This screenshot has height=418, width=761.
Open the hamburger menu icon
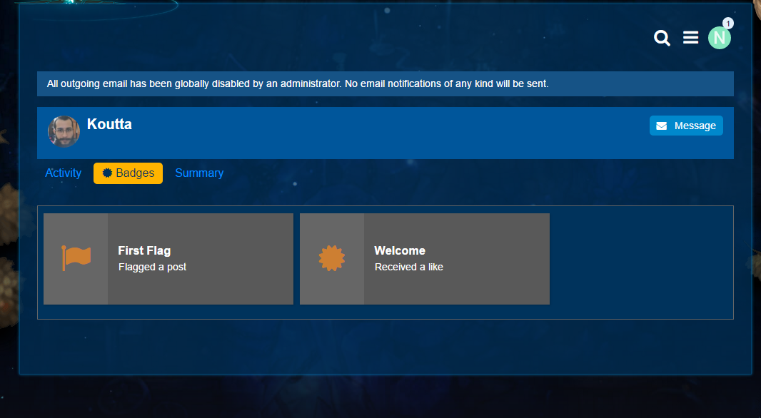coord(690,38)
